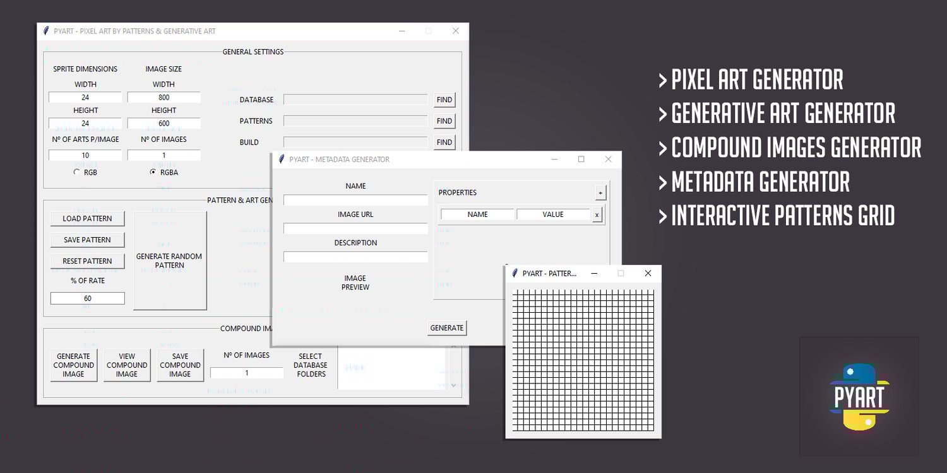Minimize the Pattern grid window
Screen dimensions: 947x473
(x=594, y=273)
